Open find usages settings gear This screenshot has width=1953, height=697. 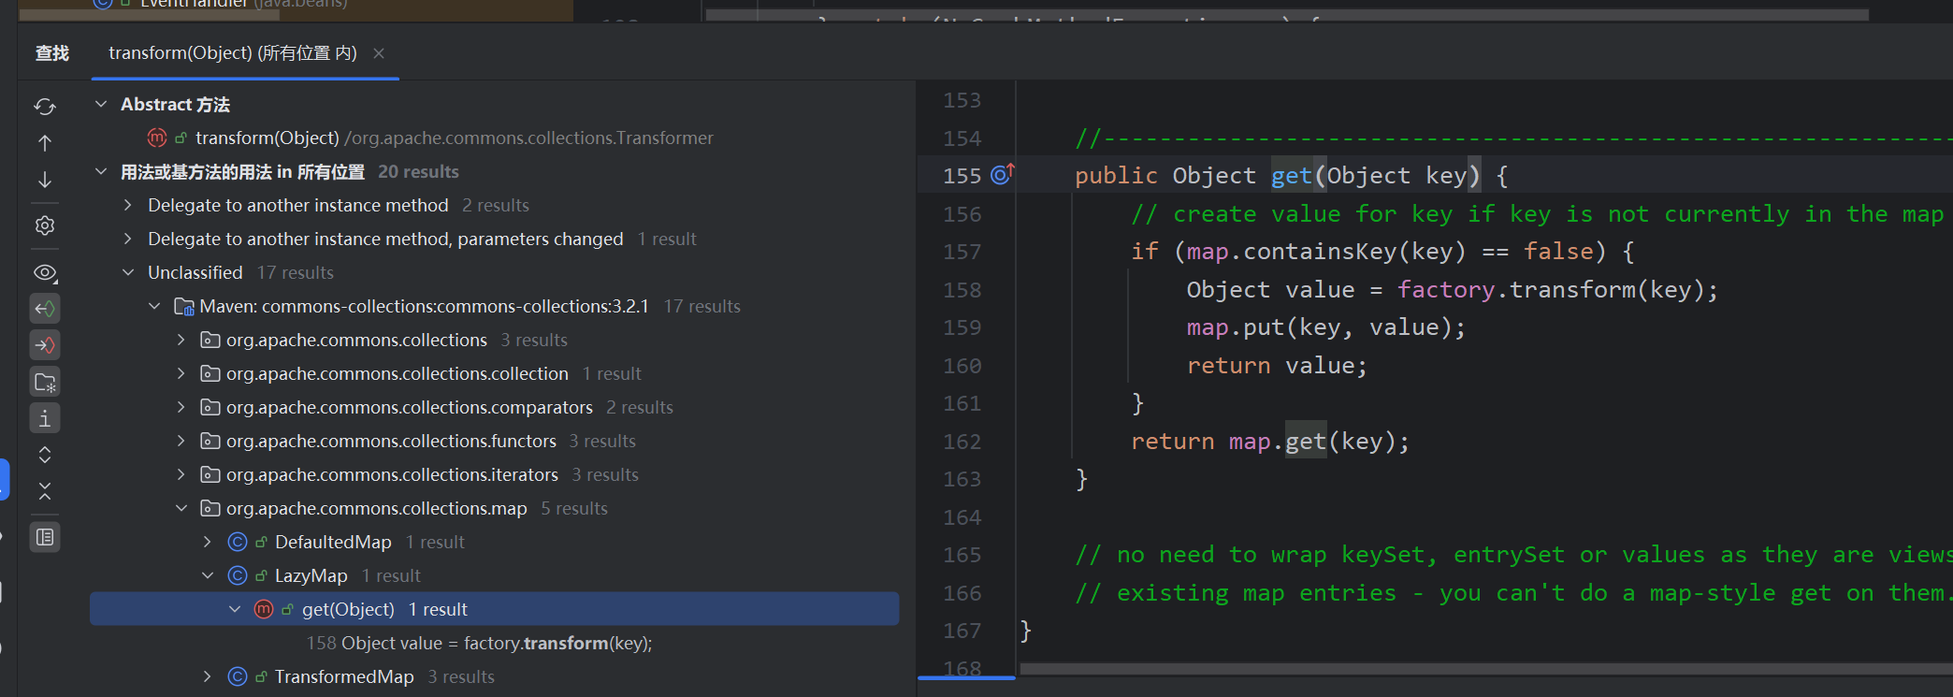click(45, 225)
